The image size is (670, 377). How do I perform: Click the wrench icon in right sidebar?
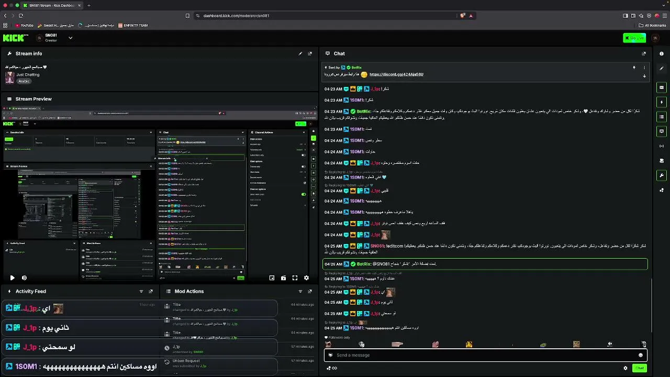[662, 175]
